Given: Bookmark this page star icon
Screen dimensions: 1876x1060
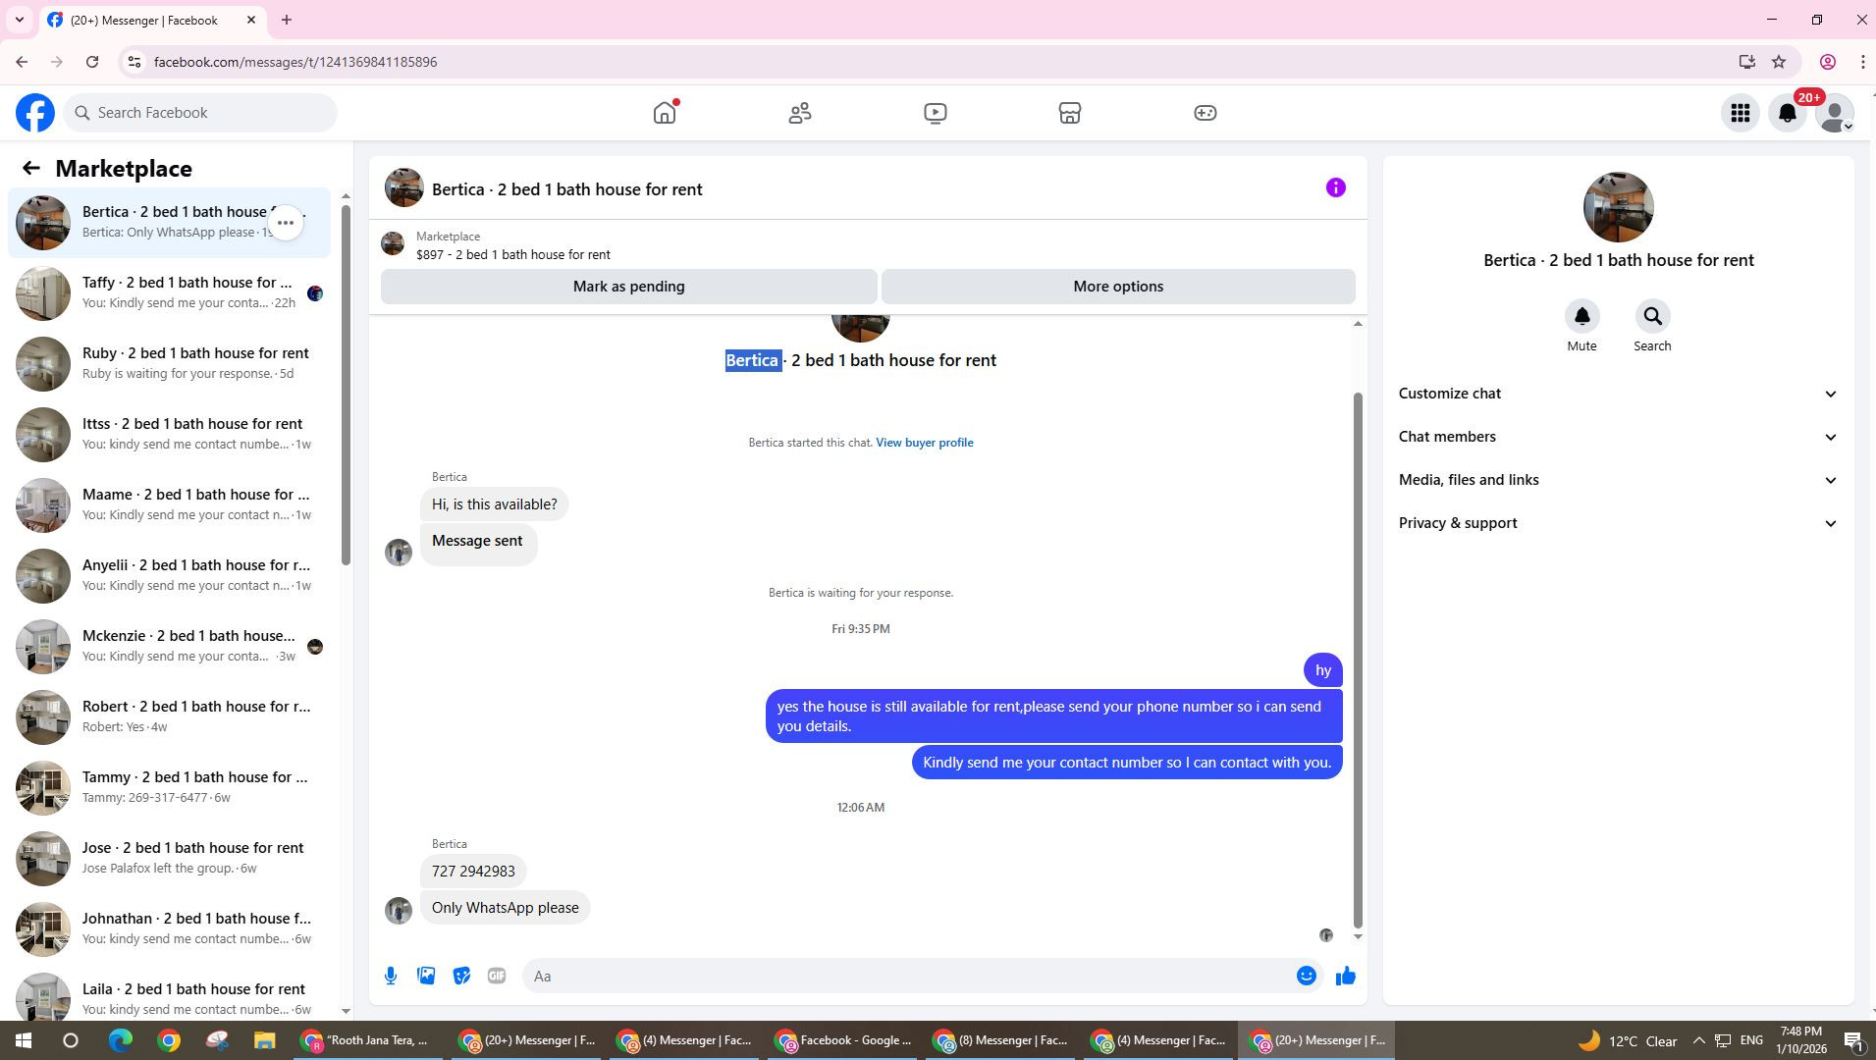Looking at the screenshot, I should (x=1779, y=62).
